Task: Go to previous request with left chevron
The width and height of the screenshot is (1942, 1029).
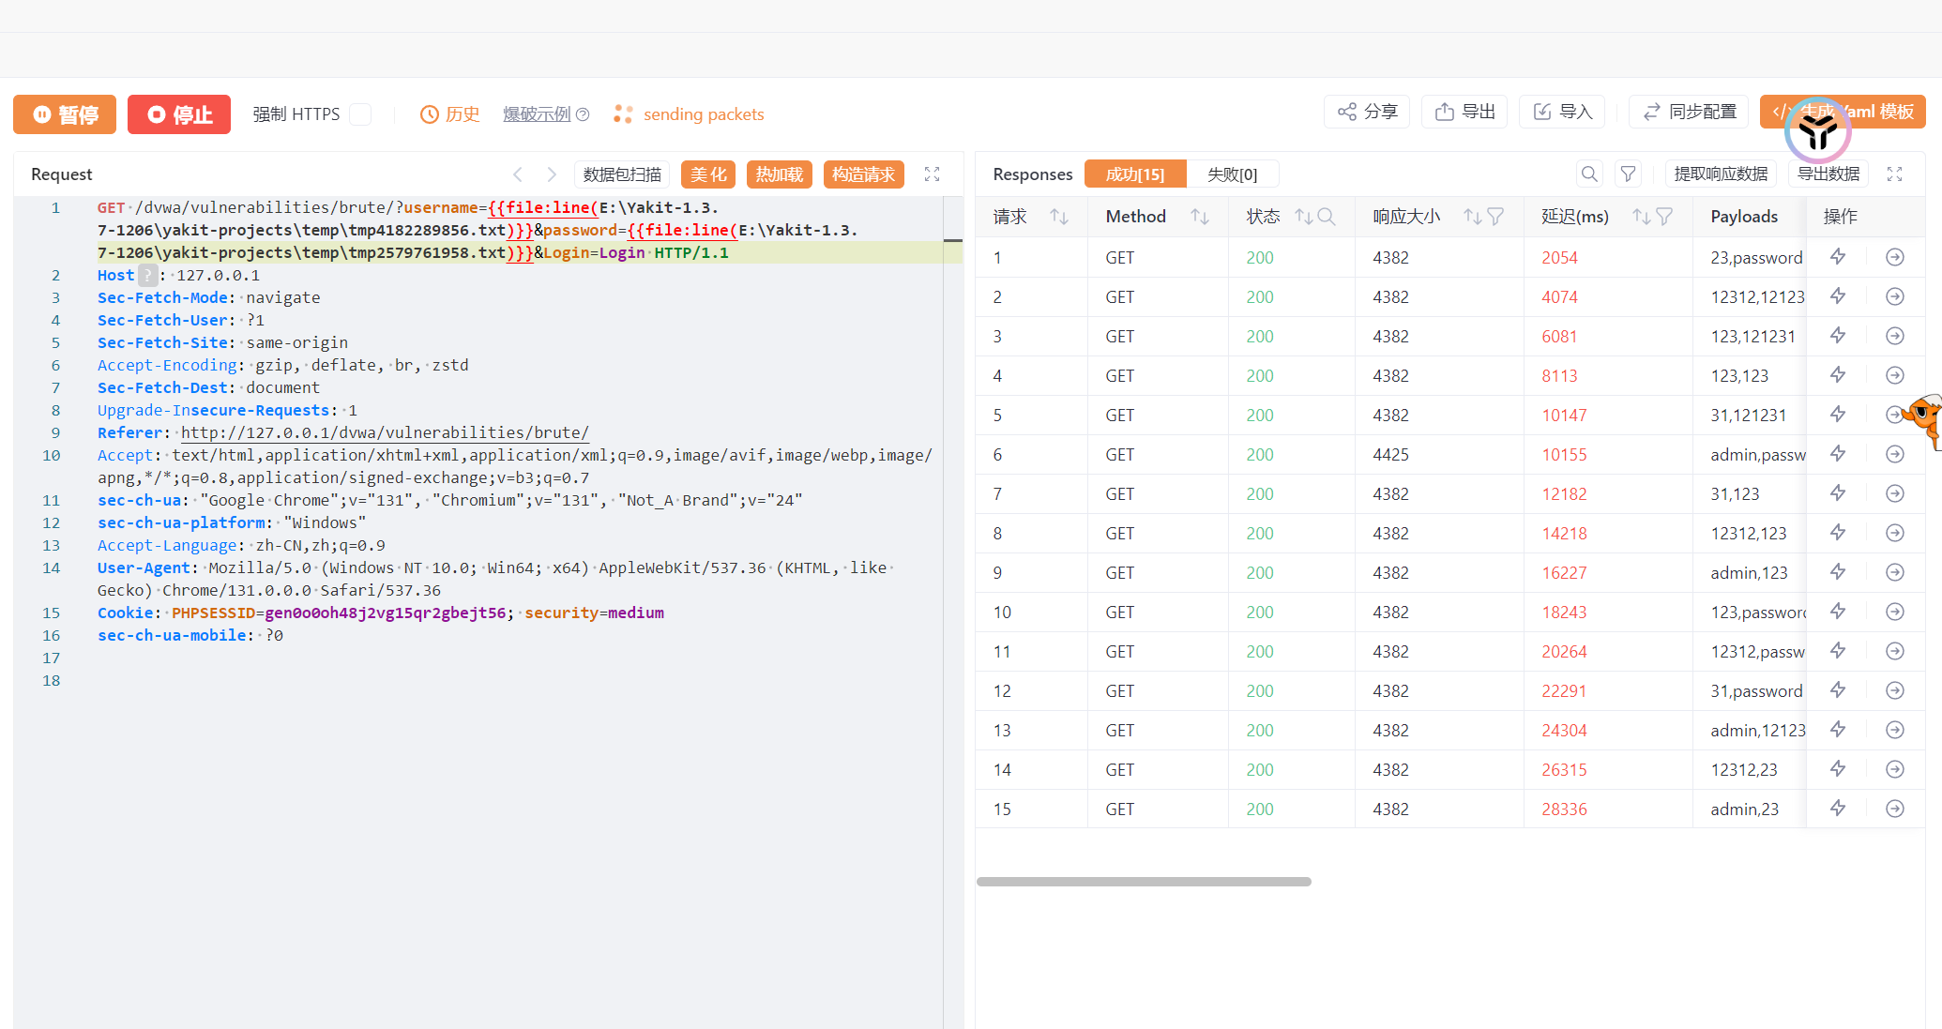Action: point(518,174)
